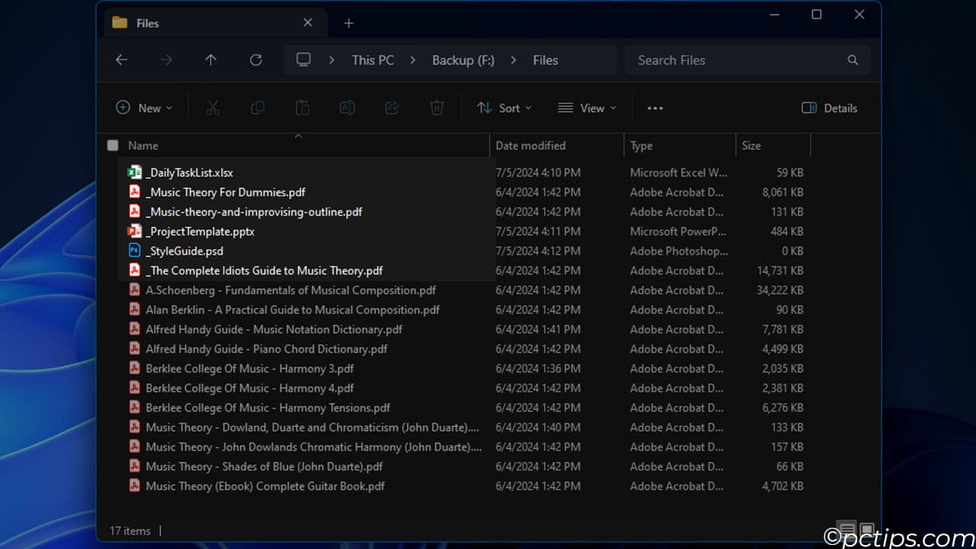Rename selection with the rename icon
976x549 pixels.
pyautogui.click(x=346, y=107)
